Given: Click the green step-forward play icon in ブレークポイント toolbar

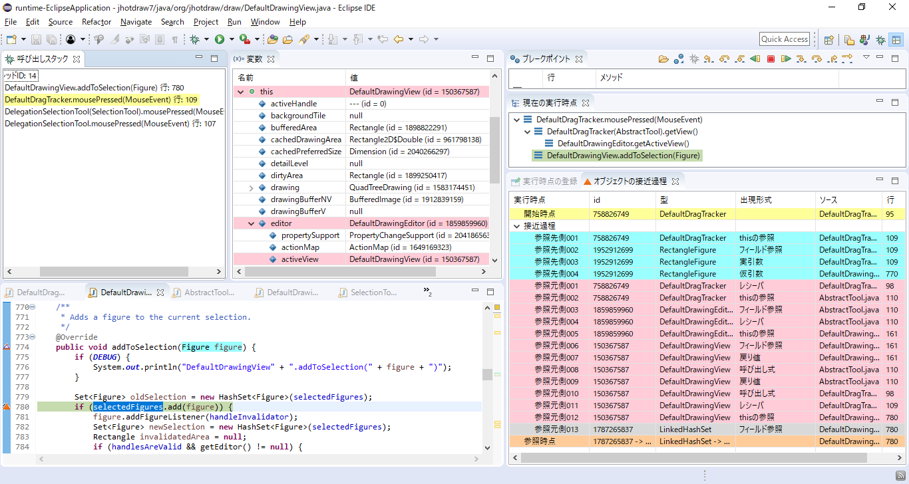Looking at the screenshot, I should point(786,59).
